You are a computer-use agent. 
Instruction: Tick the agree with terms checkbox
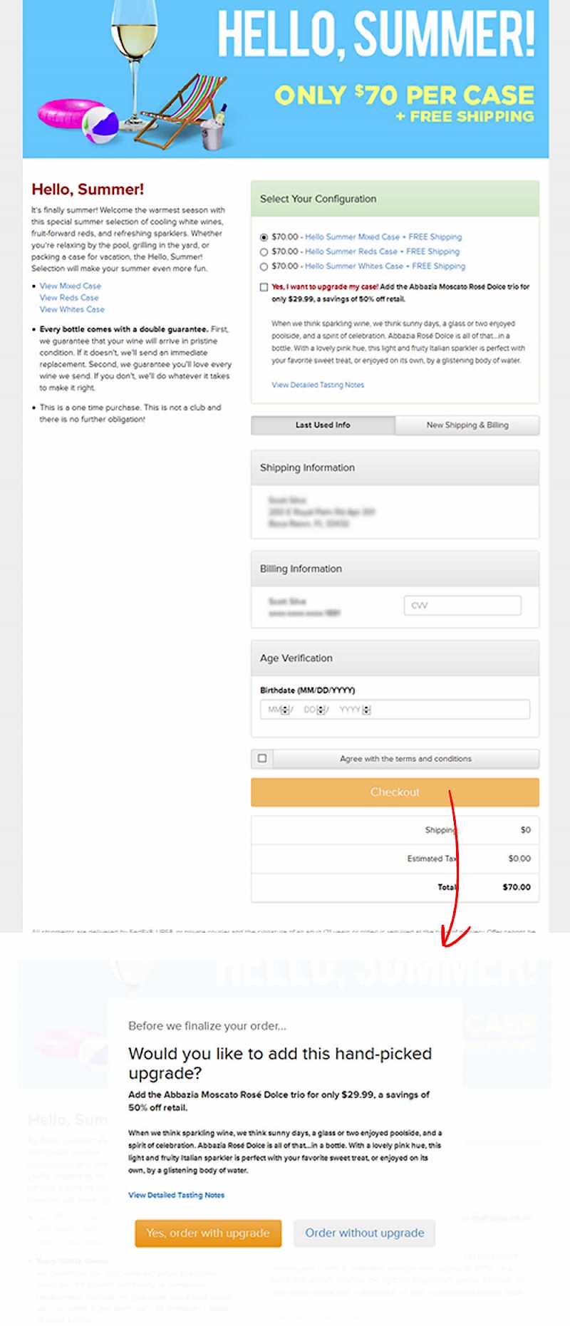click(262, 758)
